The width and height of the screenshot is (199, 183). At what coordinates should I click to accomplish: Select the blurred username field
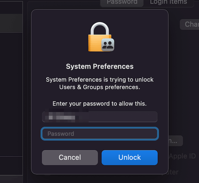(100, 117)
